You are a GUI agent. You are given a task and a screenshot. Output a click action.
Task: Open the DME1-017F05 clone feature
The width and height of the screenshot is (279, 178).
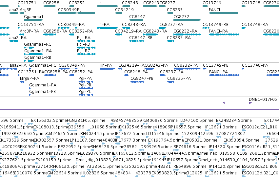click(x=264, y=103)
